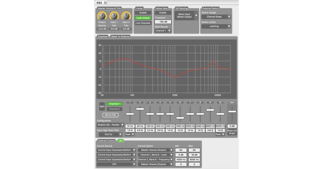
Task: Toggle Limiter Look-Ahead off
Action: [x=143, y=18]
